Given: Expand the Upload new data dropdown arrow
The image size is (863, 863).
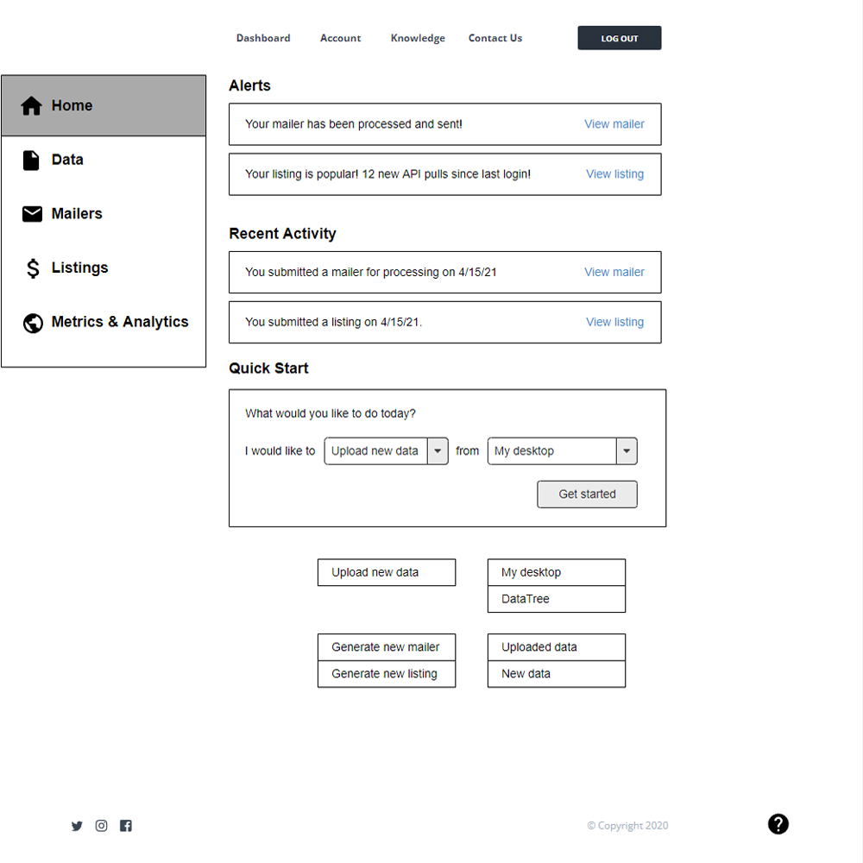Looking at the screenshot, I should (438, 451).
